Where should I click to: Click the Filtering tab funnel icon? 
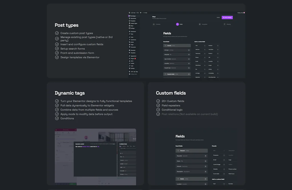[225, 24]
